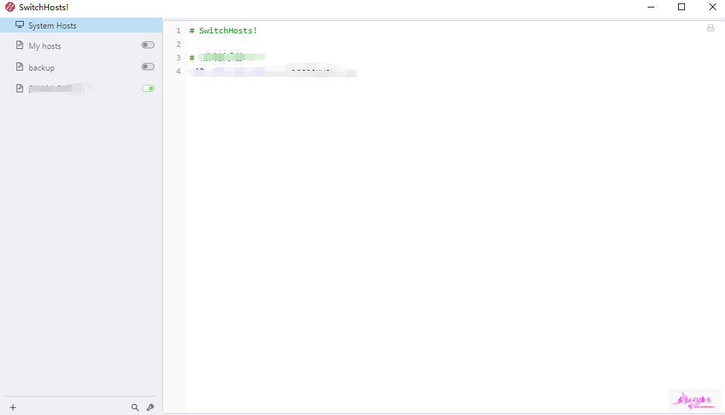Click the SwitchHosts! app logo in title bar
This screenshot has height=415, width=725.
point(10,7)
